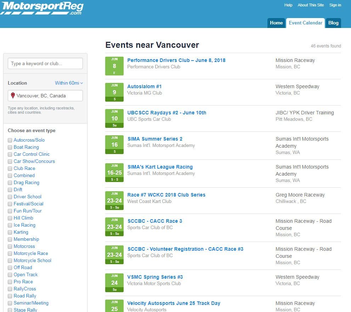Open the Blog tab

[333, 23]
